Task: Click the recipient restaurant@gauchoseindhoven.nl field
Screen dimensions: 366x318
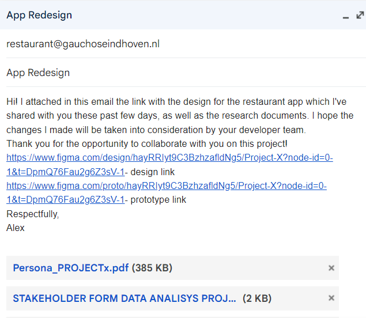Action: [82, 44]
